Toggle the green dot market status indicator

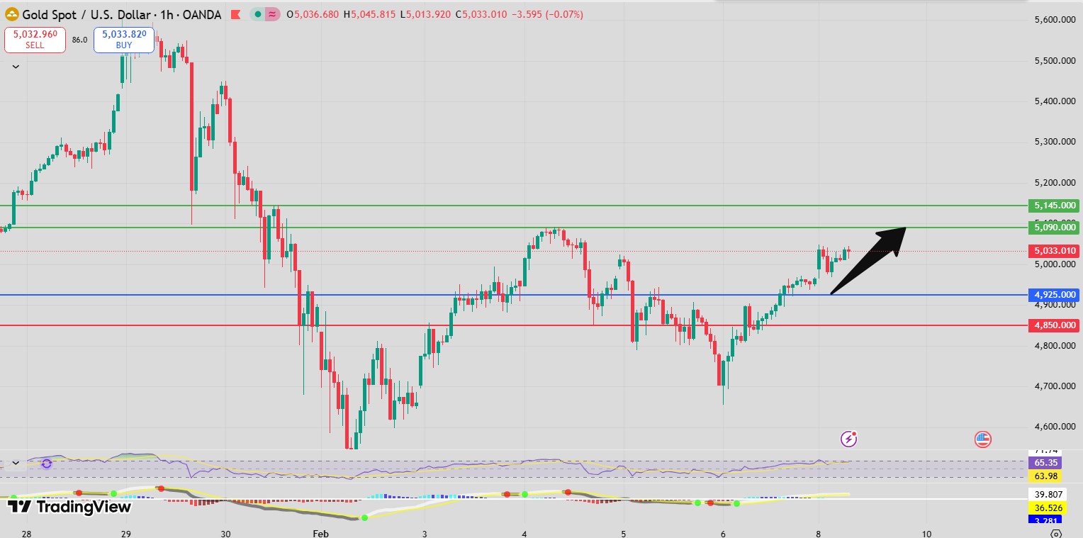257,15
